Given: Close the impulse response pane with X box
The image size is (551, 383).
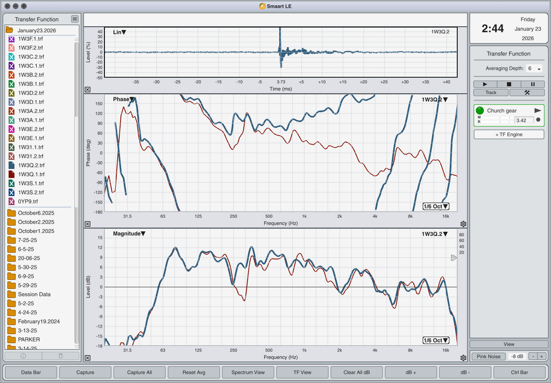Looking at the screenshot, I should pos(88,90).
